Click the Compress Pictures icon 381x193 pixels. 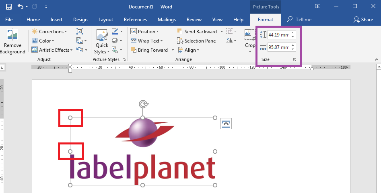80,31
